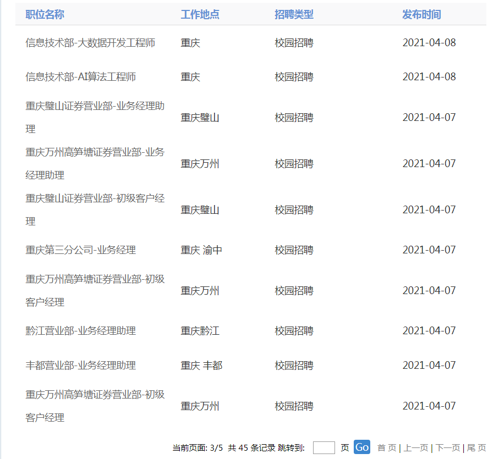Click 校园招聘 in 重庆第三分公司 row
Viewport: 499px width, 459px height.
pos(294,250)
